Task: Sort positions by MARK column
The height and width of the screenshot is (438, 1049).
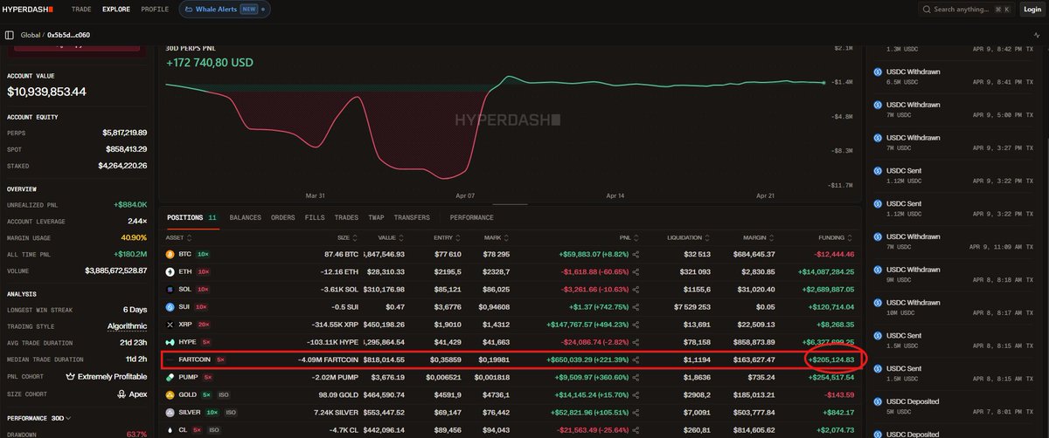Action: coord(497,236)
